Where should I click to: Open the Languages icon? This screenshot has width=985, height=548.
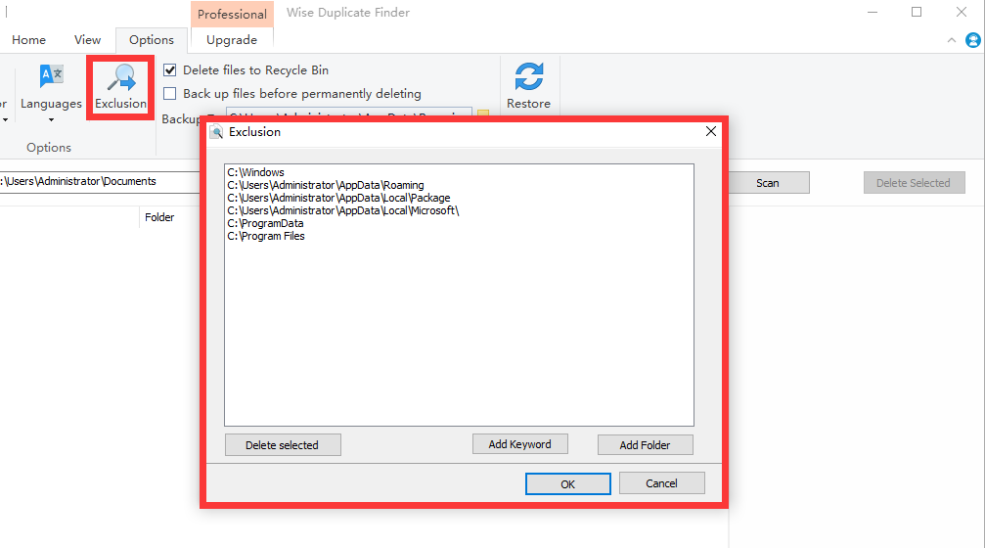pyautogui.click(x=51, y=76)
